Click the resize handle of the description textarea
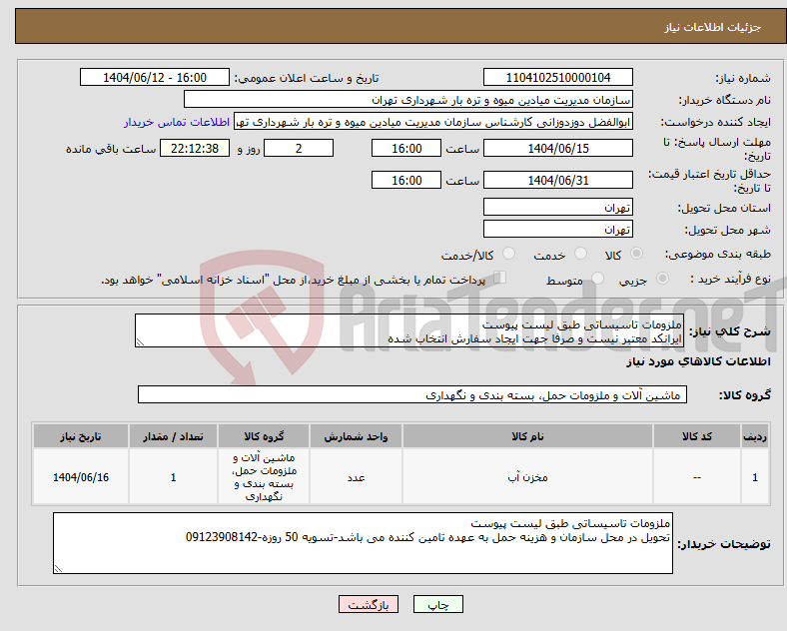 [140, 342]
